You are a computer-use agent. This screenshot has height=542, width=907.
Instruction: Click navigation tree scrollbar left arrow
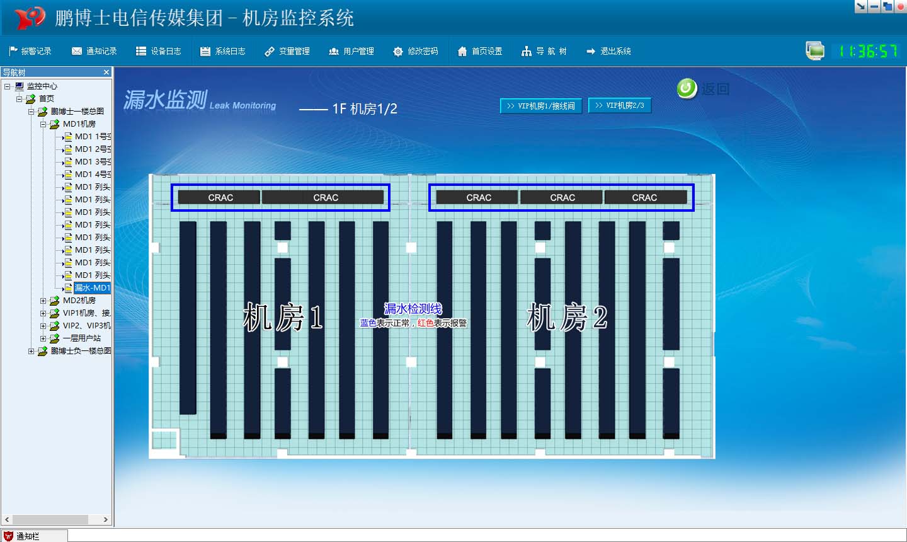[x=7, y=520]
